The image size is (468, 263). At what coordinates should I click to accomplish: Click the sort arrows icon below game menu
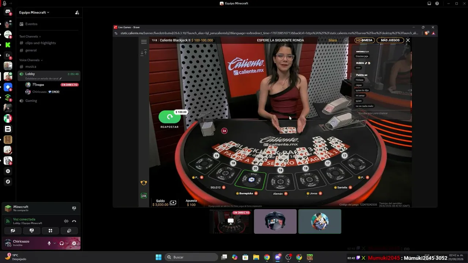[144, 53]
